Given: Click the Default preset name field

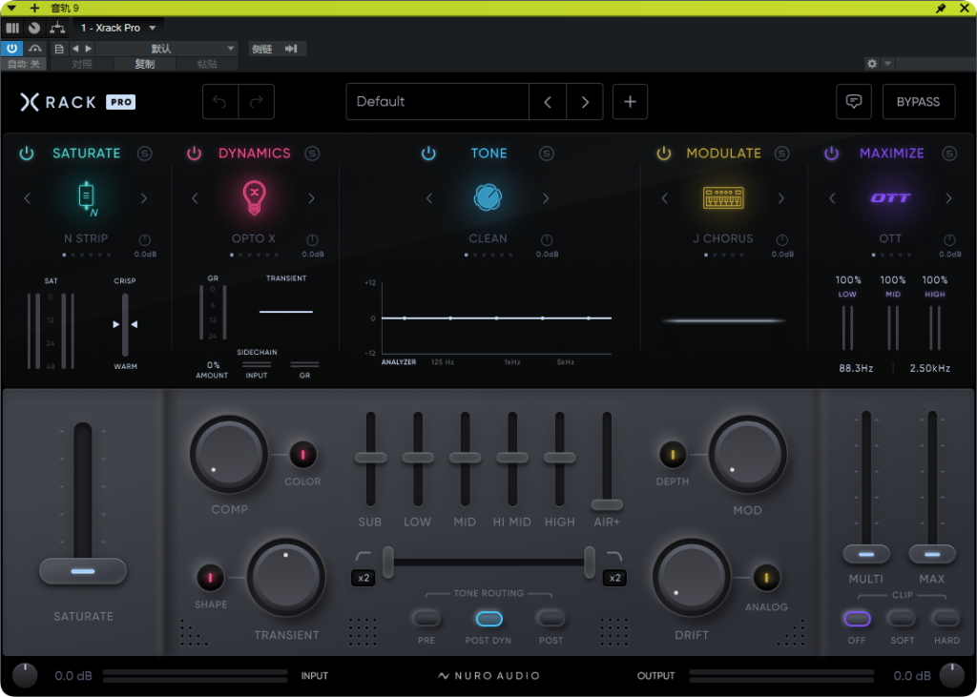Looking at the screenshot, I should (x=437, y=101).
